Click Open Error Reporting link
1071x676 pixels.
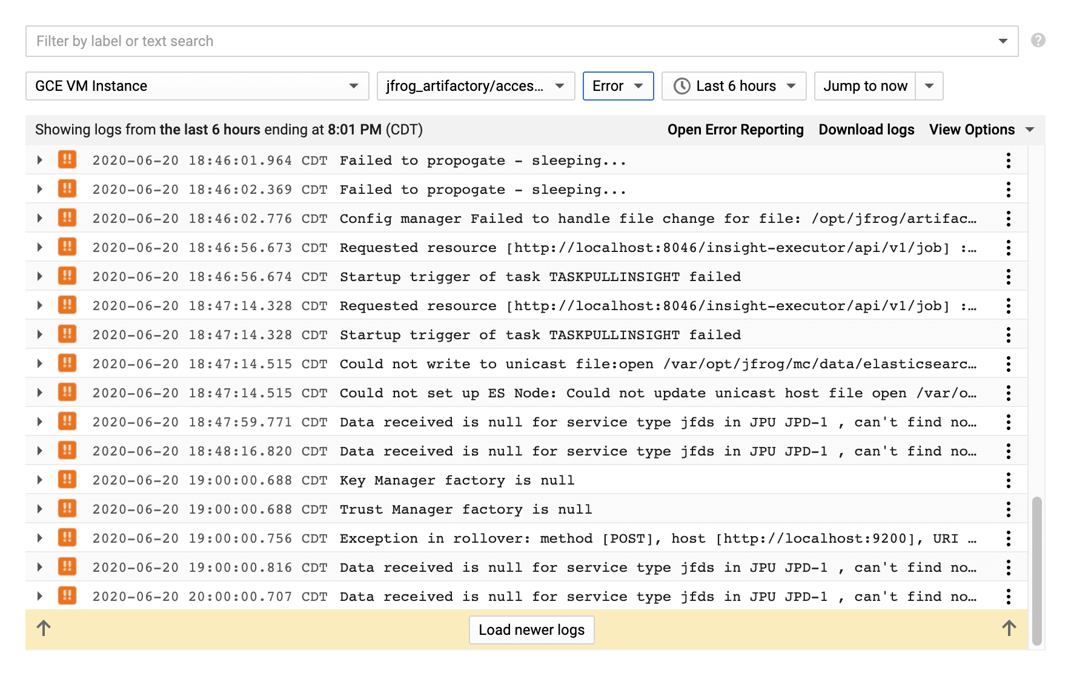coord(735,130)
